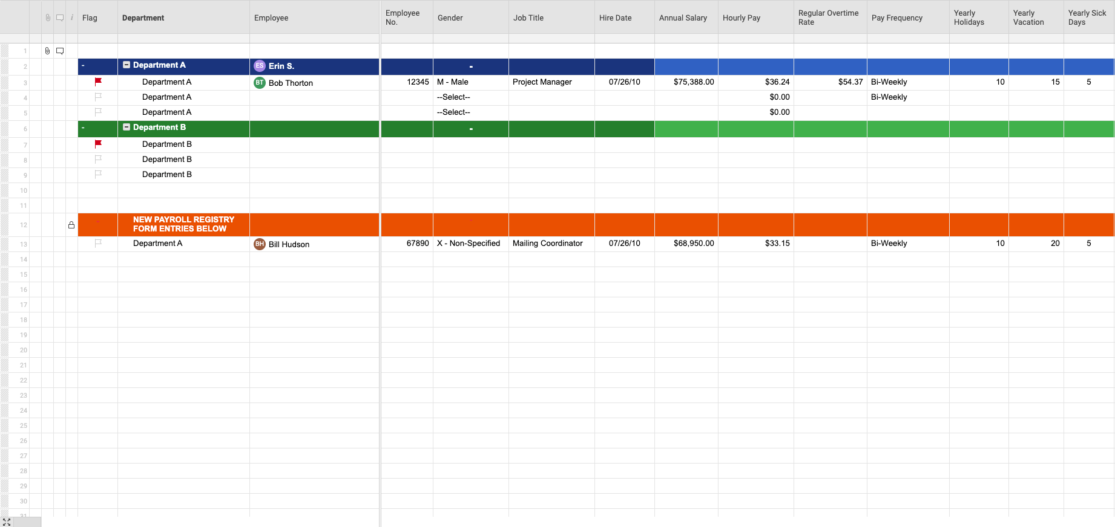Click the attachment paperclip icon in header
The height and width of the screenshot is (527, 1115).
[48, 18]
